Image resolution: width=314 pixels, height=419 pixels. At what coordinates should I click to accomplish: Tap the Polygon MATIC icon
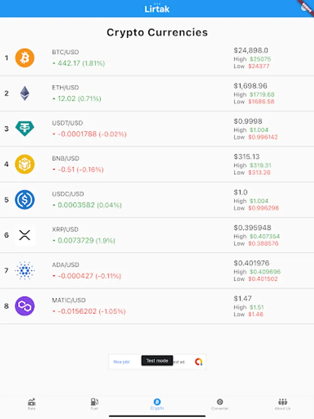25,306
